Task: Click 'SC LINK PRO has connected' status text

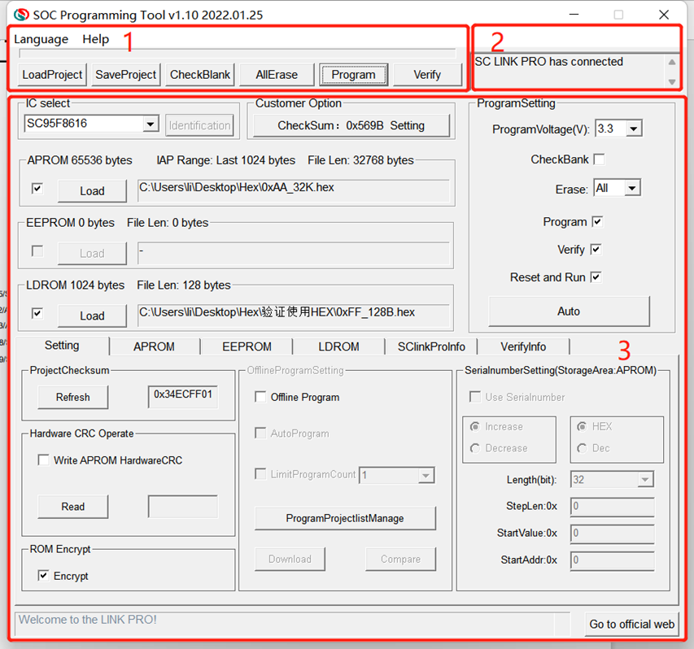Action: (549, 62)
